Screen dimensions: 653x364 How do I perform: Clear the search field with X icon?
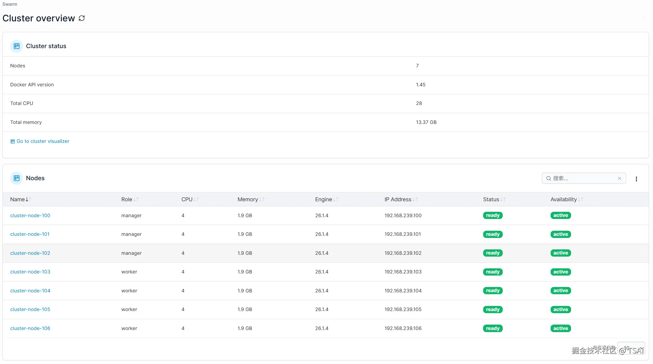pos(619,178)
